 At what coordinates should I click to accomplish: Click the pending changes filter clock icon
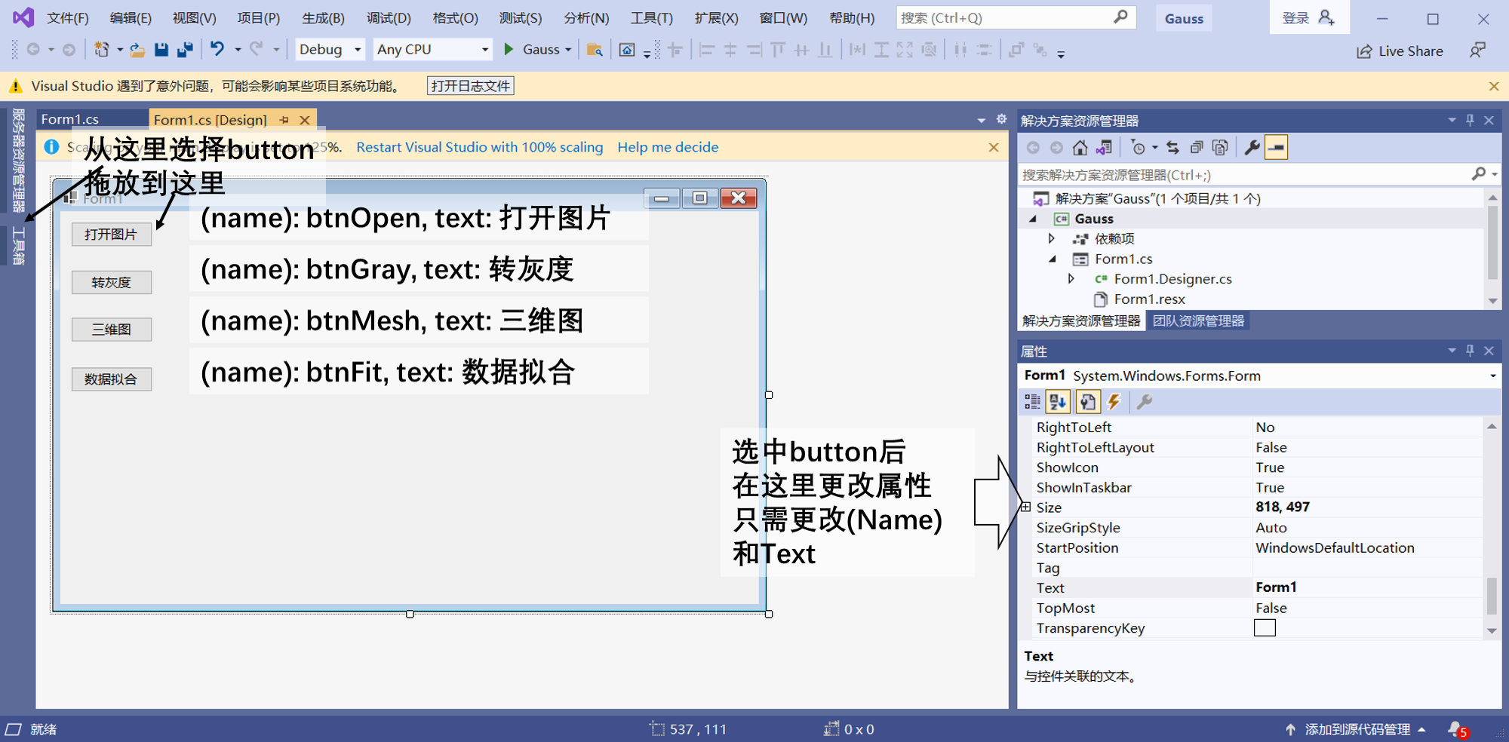(1138, 148)
